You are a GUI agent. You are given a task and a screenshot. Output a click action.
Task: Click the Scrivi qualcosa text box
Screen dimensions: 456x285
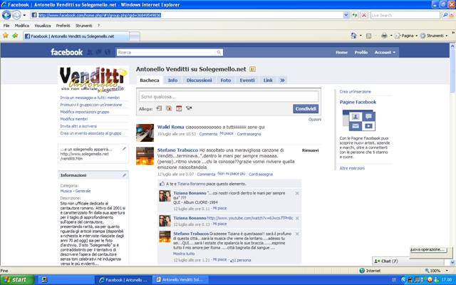click(229, 97)
